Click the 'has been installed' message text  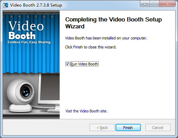(x=106, y=38)
